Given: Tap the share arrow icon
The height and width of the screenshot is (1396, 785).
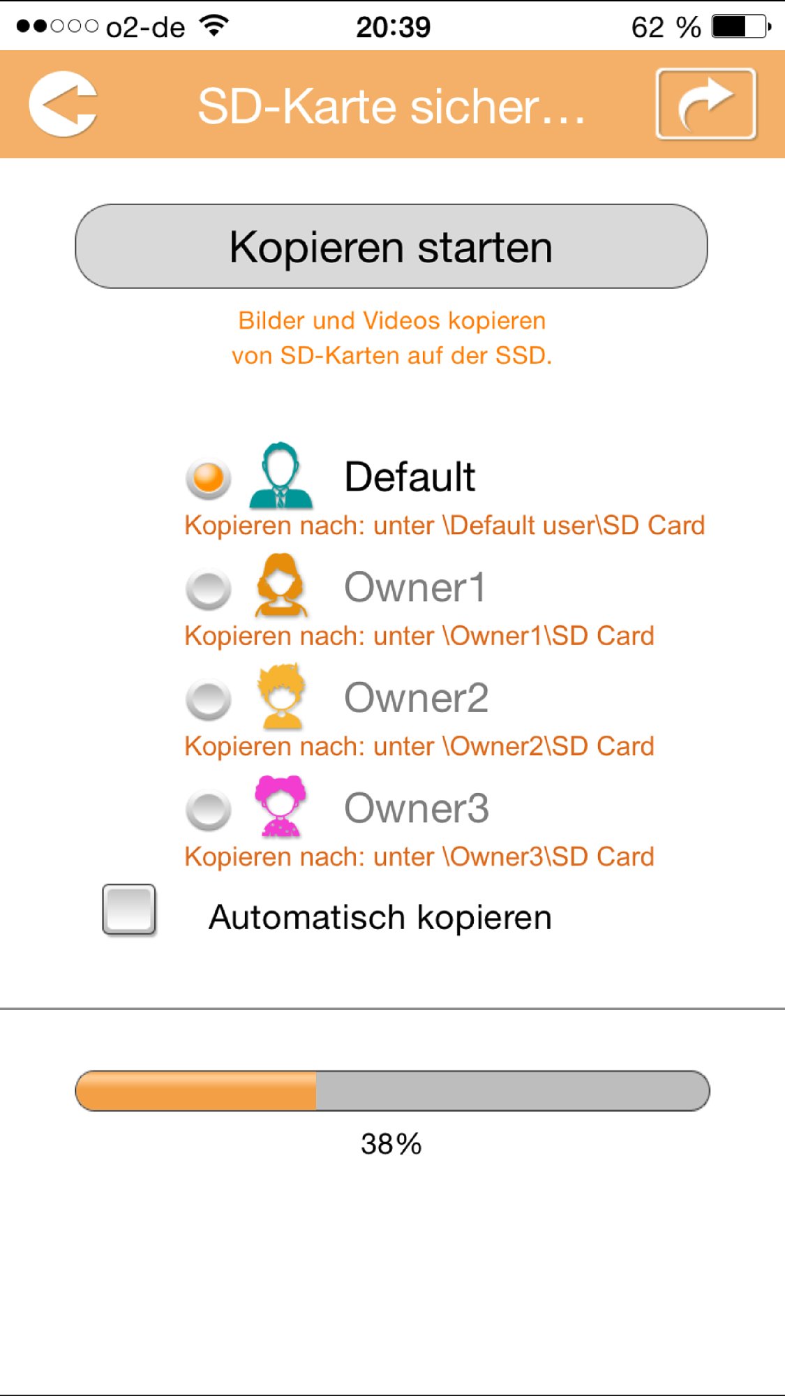Looking at the screenshot, I should pos(705,104).
